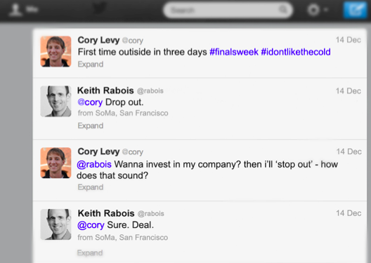371x263 pixels.
Task: Expand Cory Levy's first tweet
Action: 91,65
